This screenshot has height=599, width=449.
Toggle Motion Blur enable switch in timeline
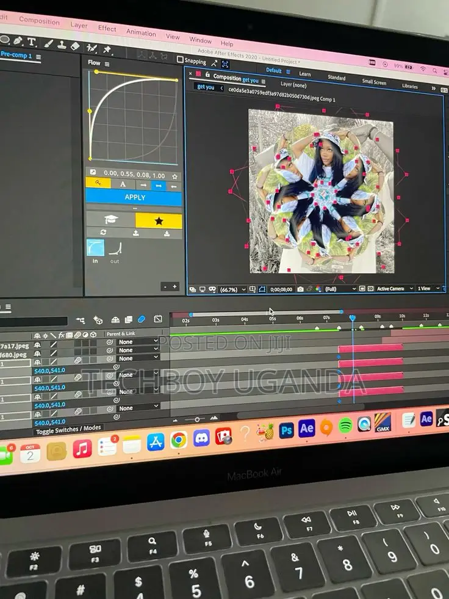click(142, 319)
